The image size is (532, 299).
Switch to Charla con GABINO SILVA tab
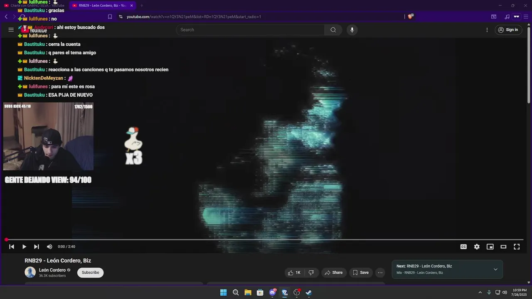point(34,5)
